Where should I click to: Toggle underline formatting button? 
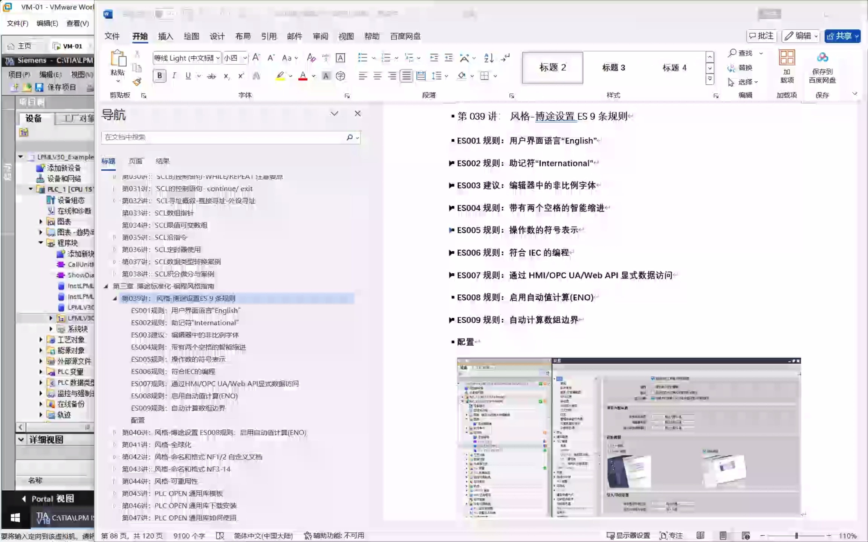188,76
